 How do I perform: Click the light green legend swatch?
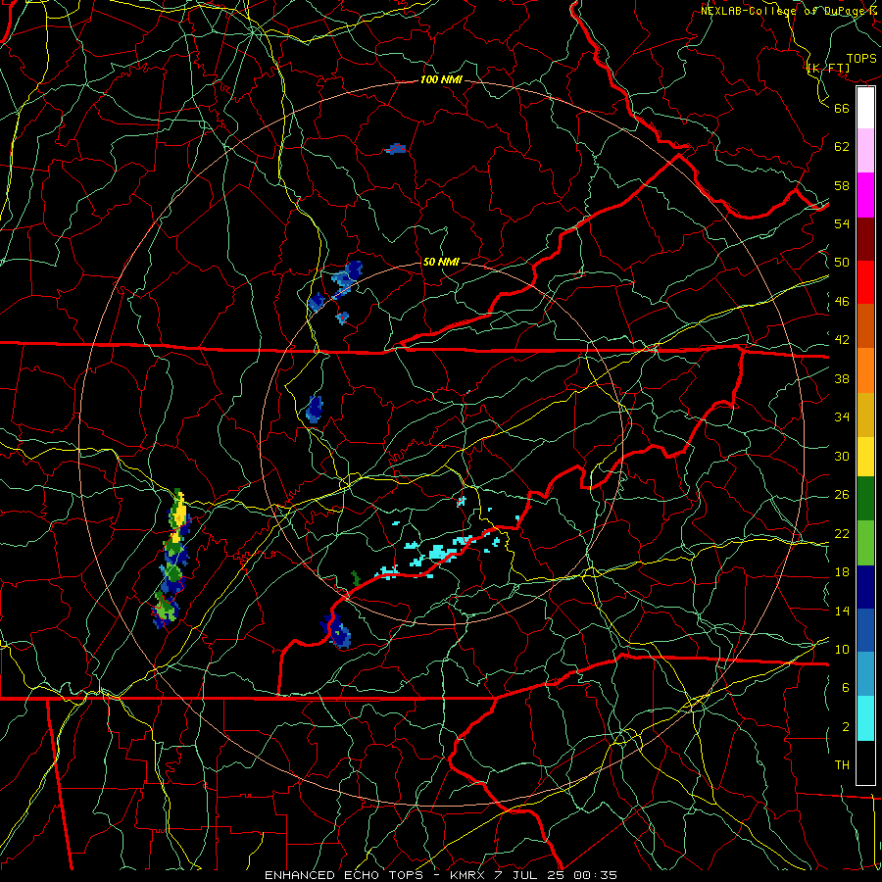point(865,543)
